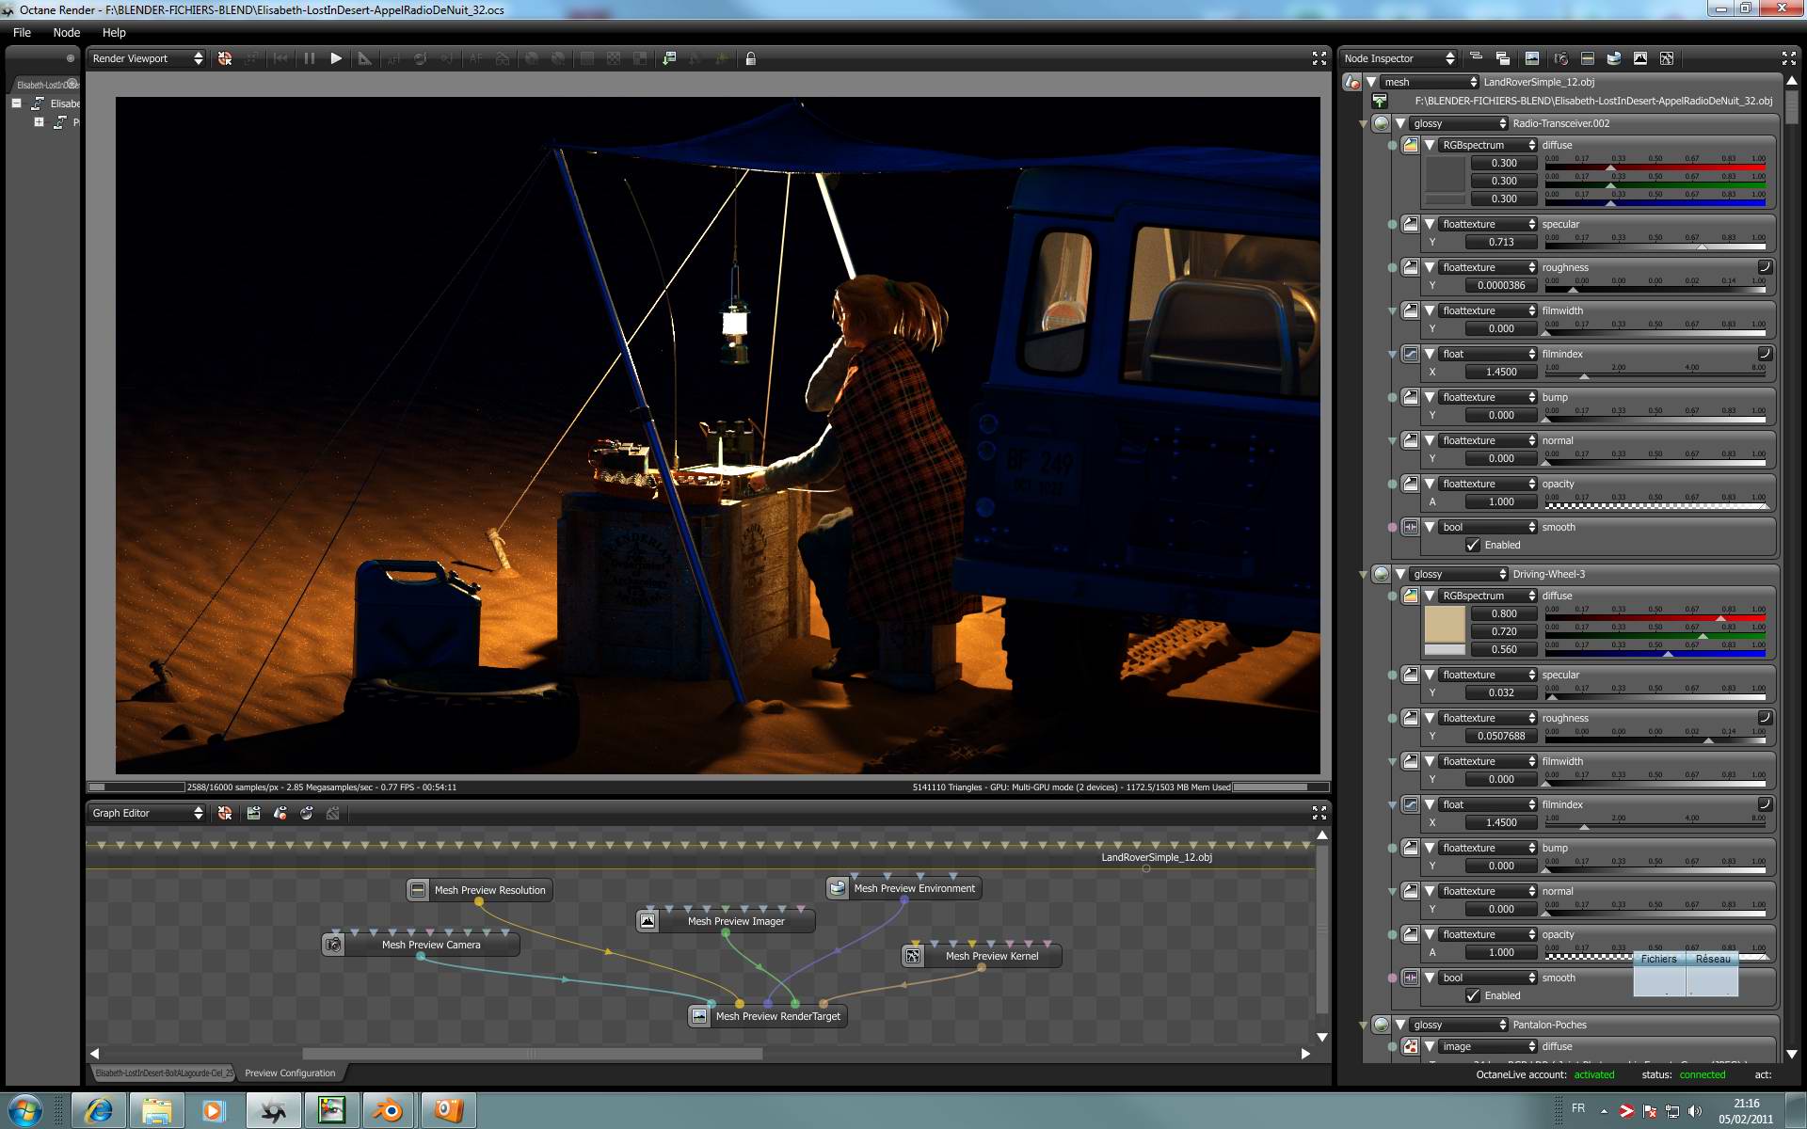Screen dimensions: 1807x1129
Task: Toggle smooth Enabled checkbox for Driving-Wheel-3
Action: 1473,995
